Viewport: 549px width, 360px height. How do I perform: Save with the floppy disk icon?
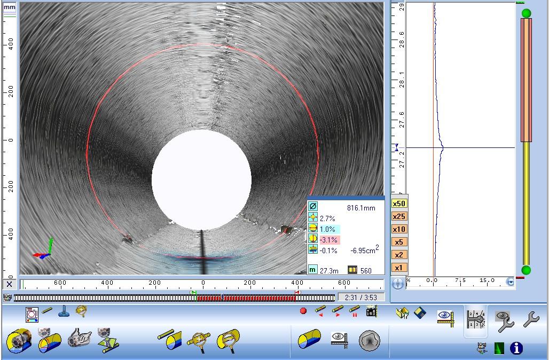pyautogui.click(x=420, y=312)
